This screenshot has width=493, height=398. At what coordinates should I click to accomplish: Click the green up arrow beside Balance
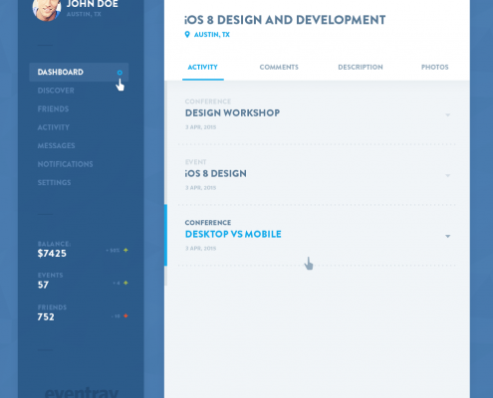tap(125, 250)
